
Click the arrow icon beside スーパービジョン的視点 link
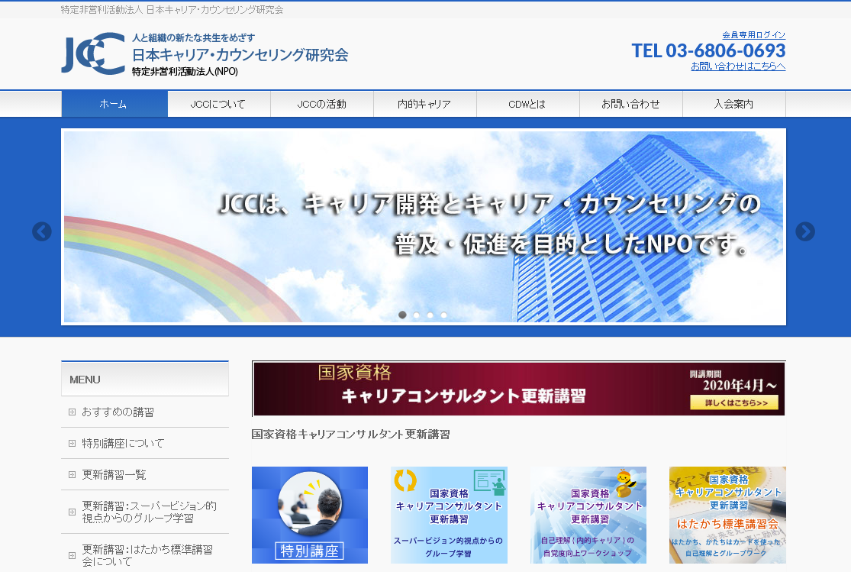tap(72, 512)
